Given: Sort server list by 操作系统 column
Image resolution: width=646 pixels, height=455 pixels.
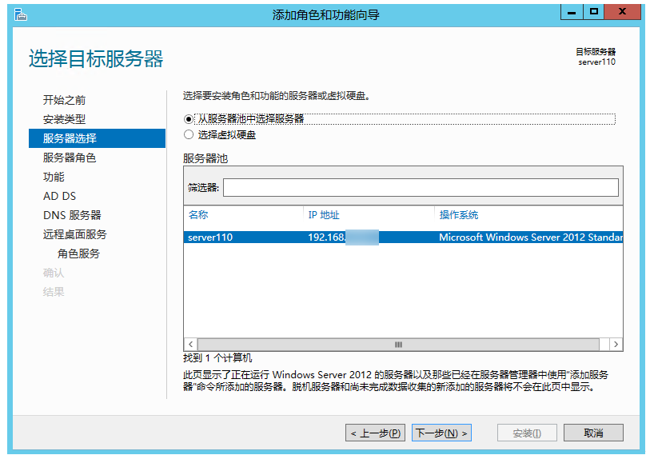Looking at the screenshot, I should click(528, 215).
